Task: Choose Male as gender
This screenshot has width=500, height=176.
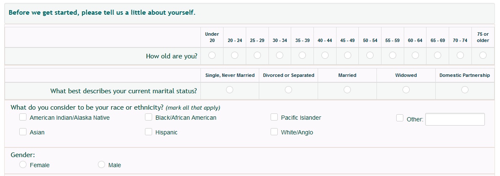Action: (x=102, y=165)
